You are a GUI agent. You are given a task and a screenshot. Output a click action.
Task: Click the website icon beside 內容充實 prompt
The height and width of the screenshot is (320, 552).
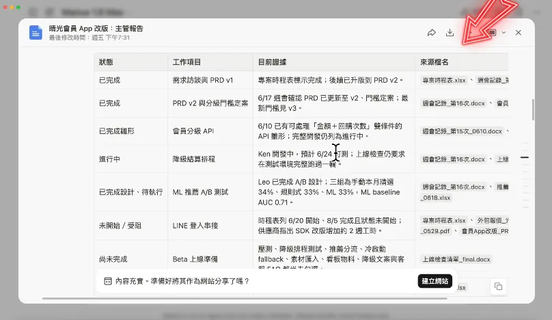[x=108, y=281]
